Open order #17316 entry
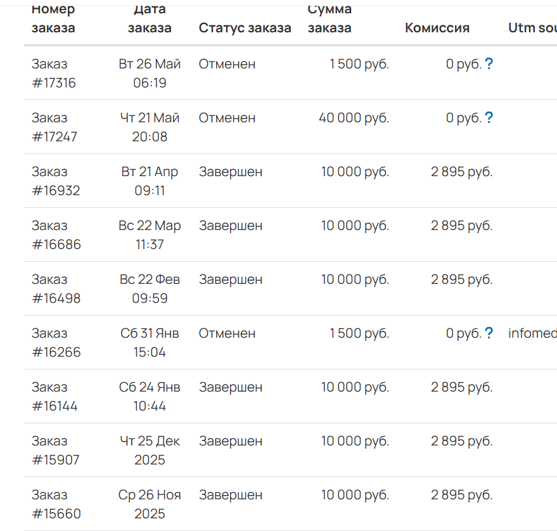 click(54, 73)
